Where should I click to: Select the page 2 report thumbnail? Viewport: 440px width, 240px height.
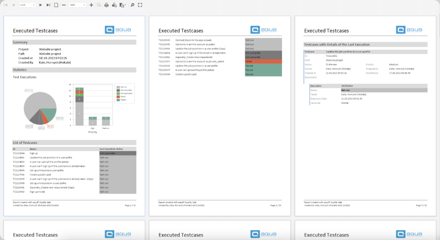click(220, 116)
